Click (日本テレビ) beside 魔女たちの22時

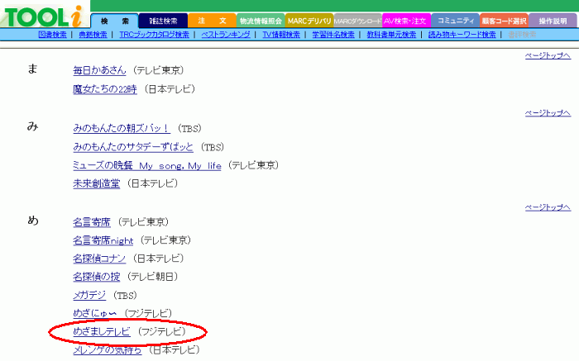coord(170,89)
